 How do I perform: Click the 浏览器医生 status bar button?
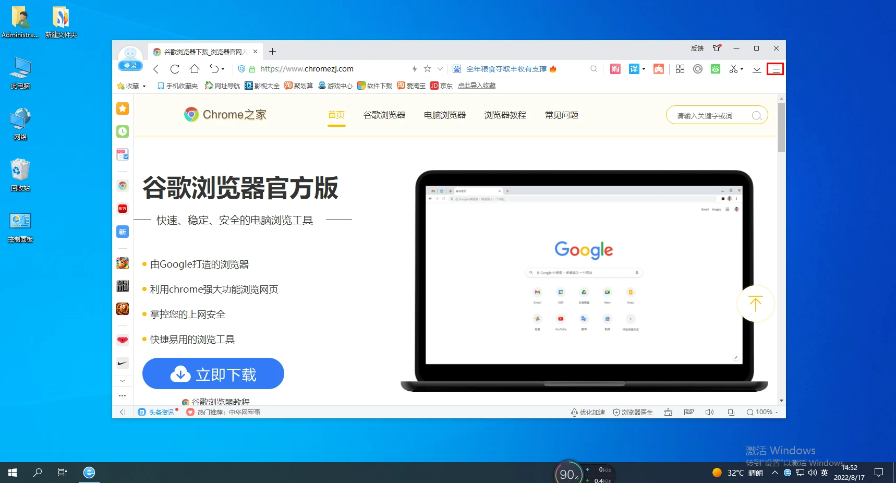(633, 412)
